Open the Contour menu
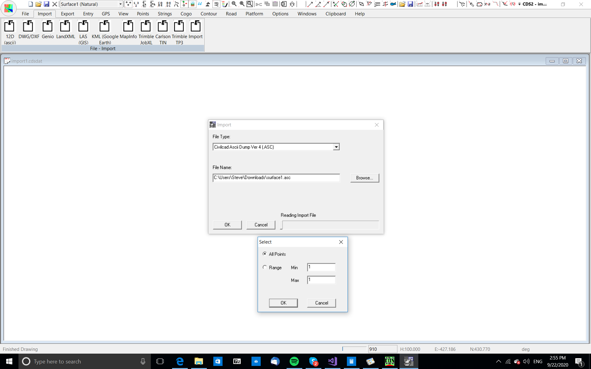Image resolution: width=591 pixels, height=369 pixels. [209, 14]
